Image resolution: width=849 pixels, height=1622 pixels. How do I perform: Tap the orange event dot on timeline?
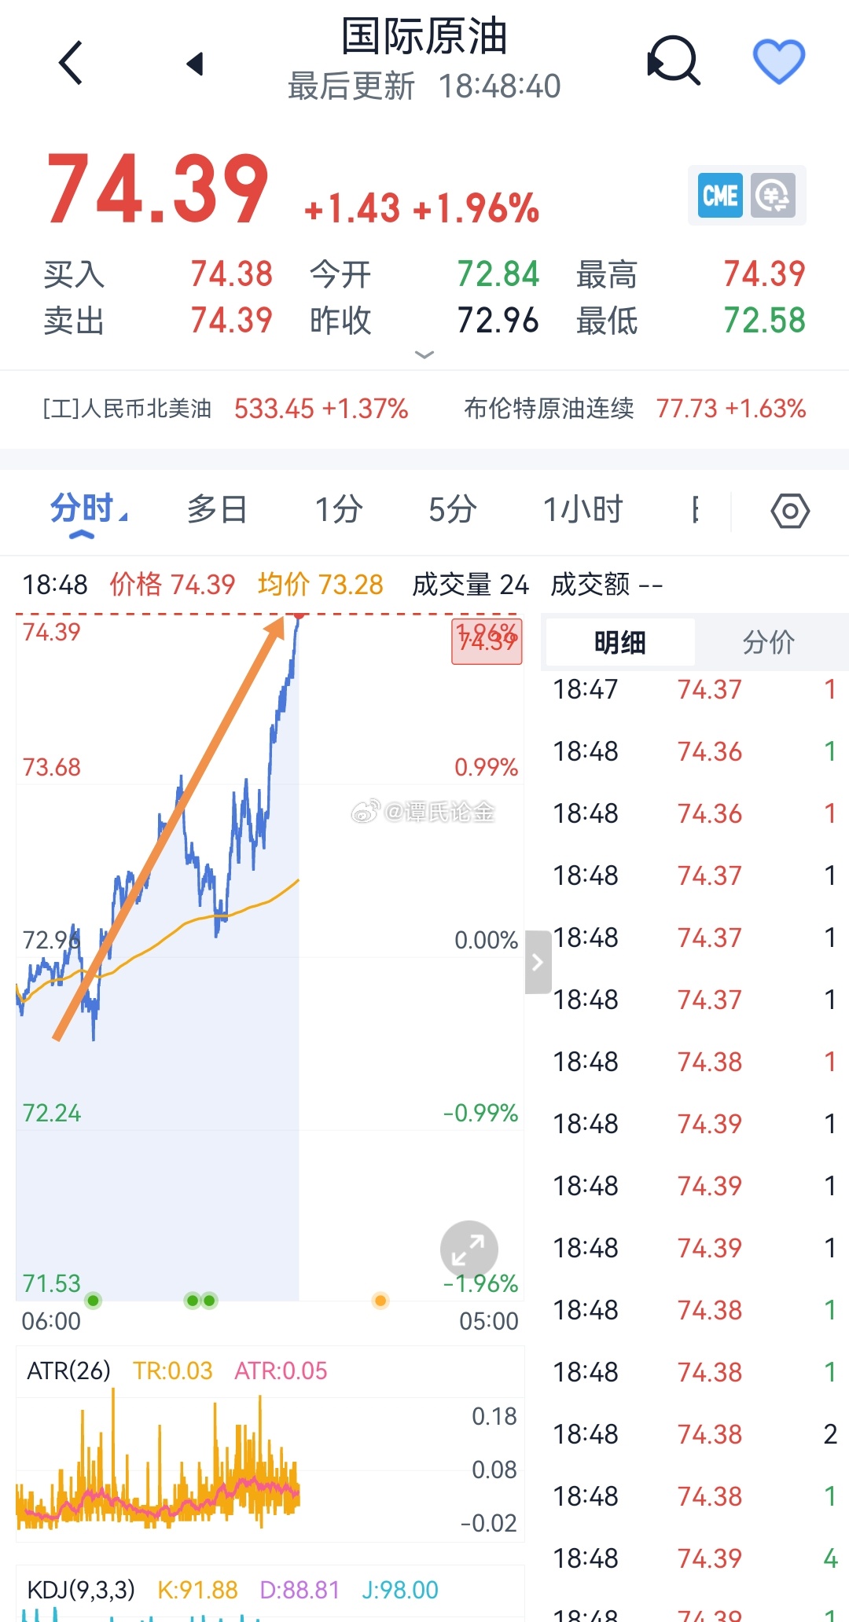coord(380,1301)
